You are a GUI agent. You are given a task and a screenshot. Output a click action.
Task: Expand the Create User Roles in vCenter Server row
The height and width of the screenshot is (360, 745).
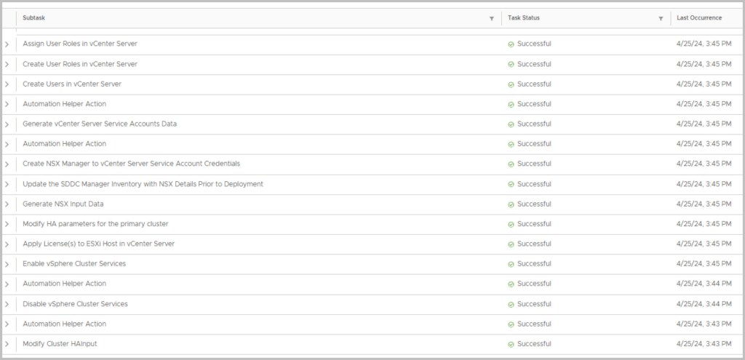(x=7, y=64)
